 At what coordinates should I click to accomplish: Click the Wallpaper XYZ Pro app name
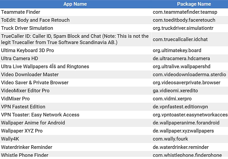click(x=22, y=131)
